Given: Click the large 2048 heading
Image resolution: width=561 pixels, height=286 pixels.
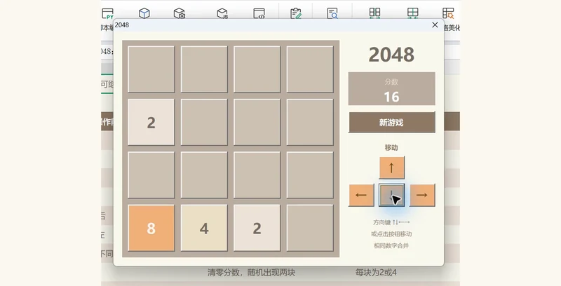Looking at the screenshot, I should (x=391, y=55).
